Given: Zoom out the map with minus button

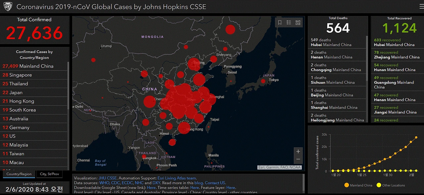Looking at the screenshot, I should 298,159.
